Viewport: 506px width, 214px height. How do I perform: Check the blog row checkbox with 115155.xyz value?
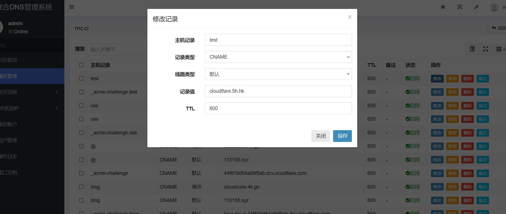(81, 200)
